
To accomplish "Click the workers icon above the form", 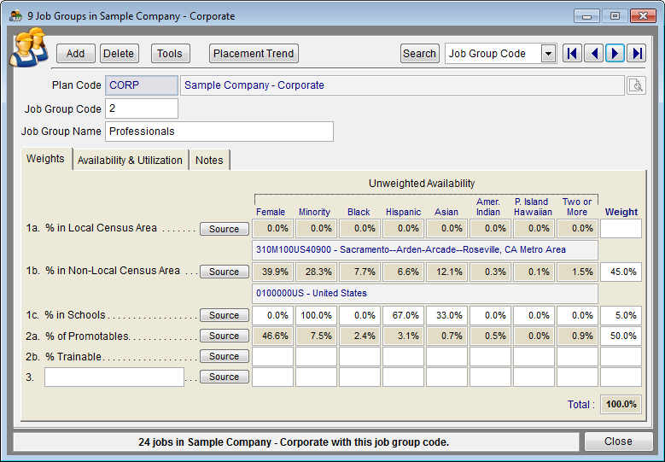I will [x=29, y=48].
